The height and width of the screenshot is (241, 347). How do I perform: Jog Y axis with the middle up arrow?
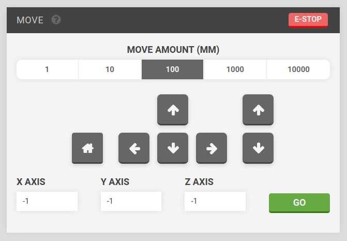(x=173, y=109)
